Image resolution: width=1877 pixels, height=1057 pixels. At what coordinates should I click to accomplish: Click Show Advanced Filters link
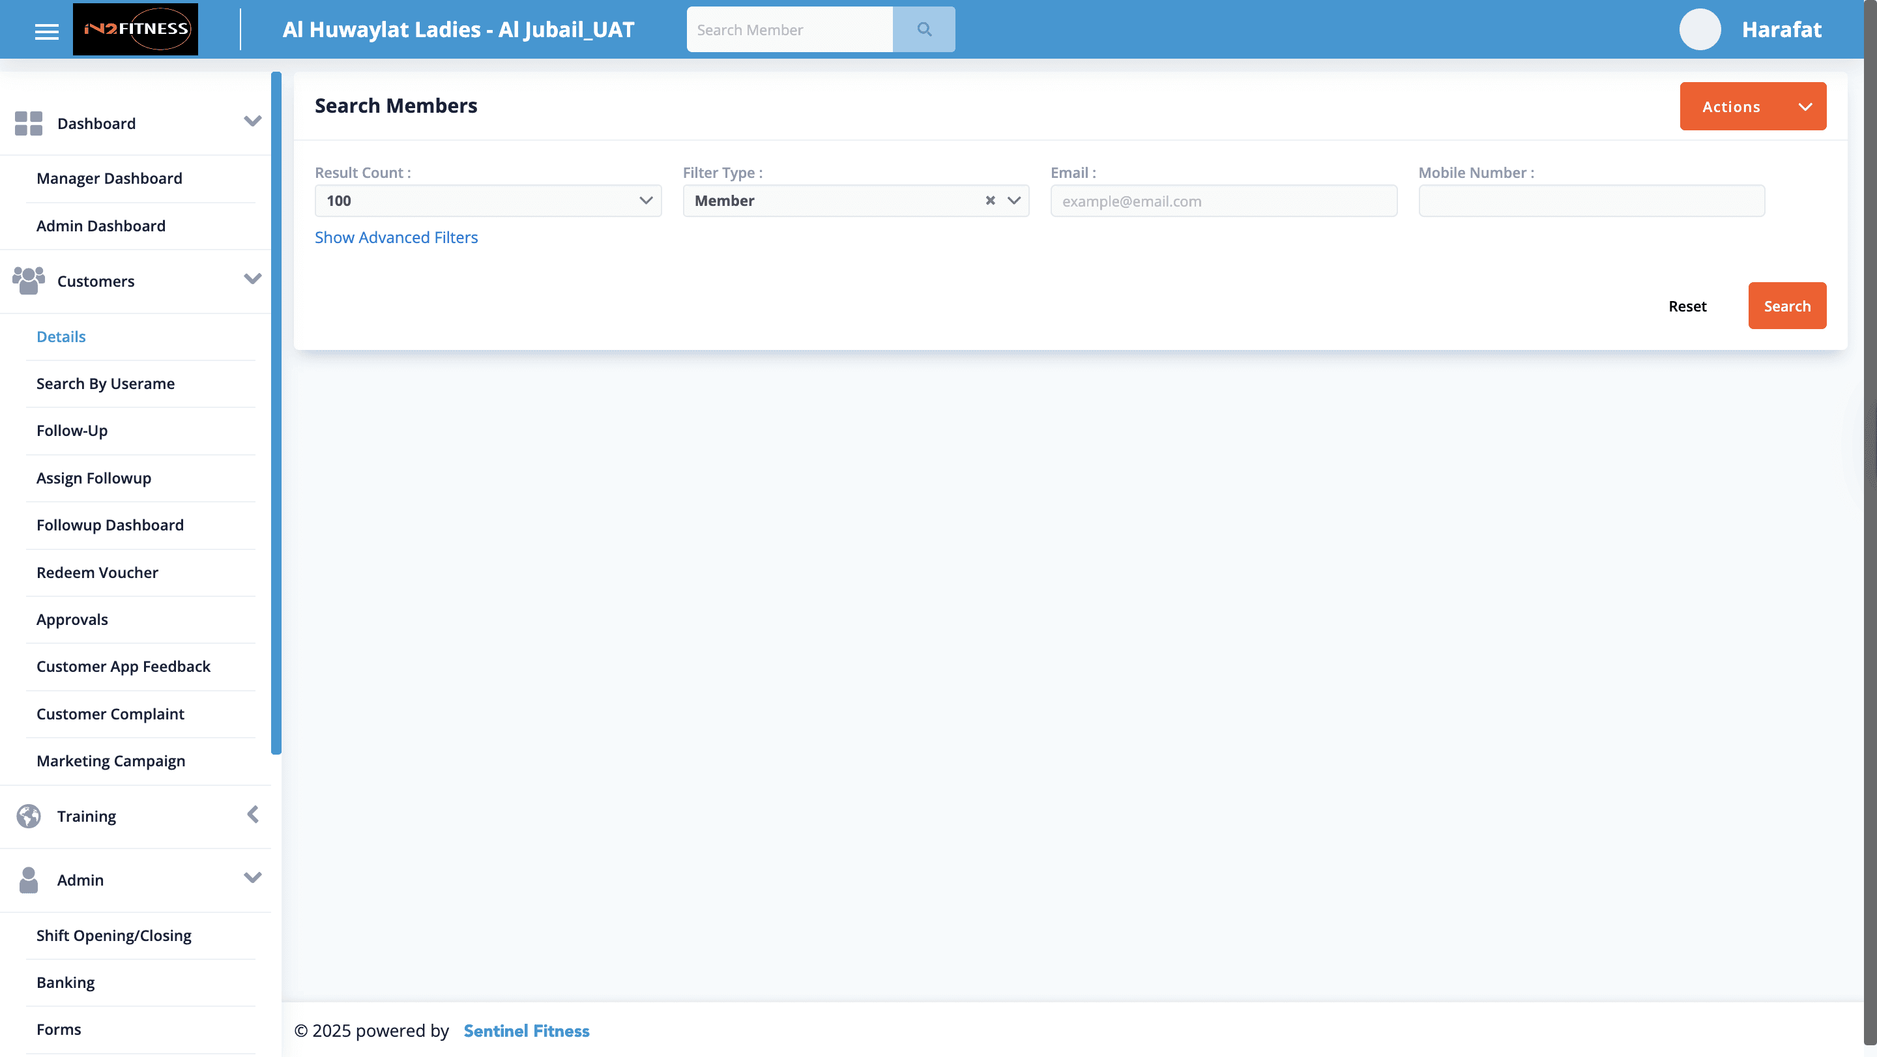point(396,237)
